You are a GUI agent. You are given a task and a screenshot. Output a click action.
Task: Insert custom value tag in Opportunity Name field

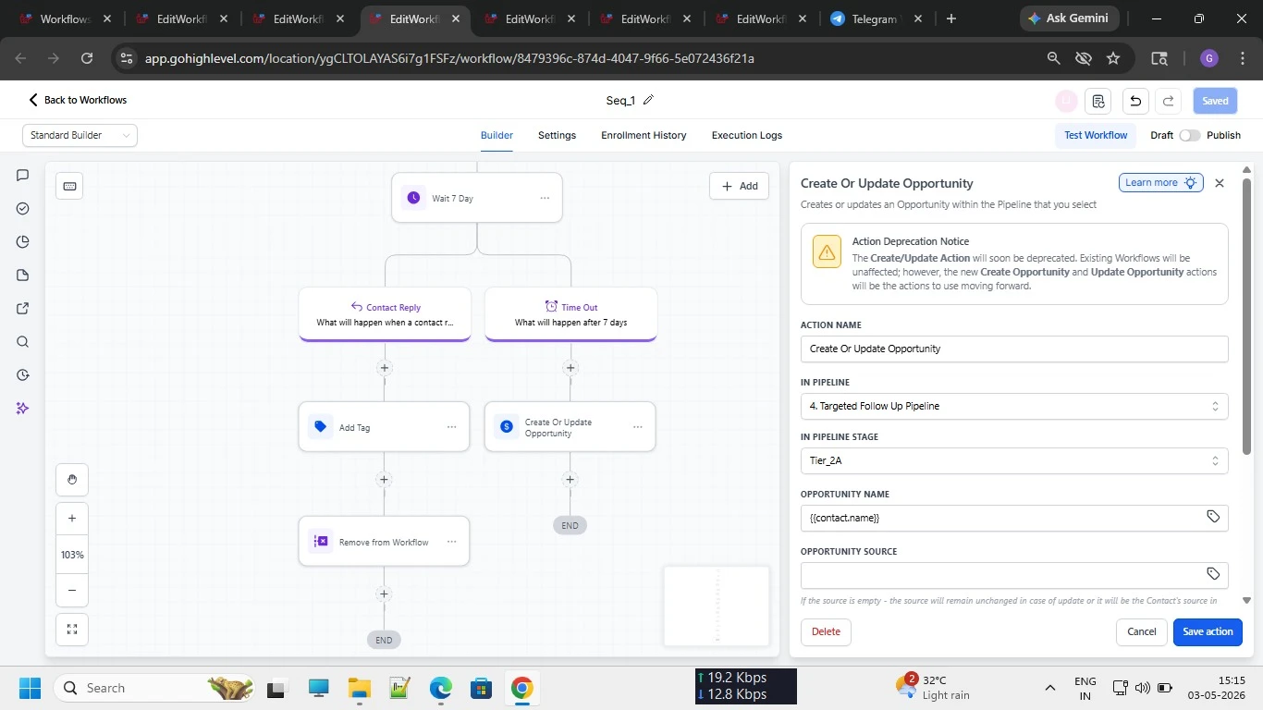click(x=1213, y=517)
